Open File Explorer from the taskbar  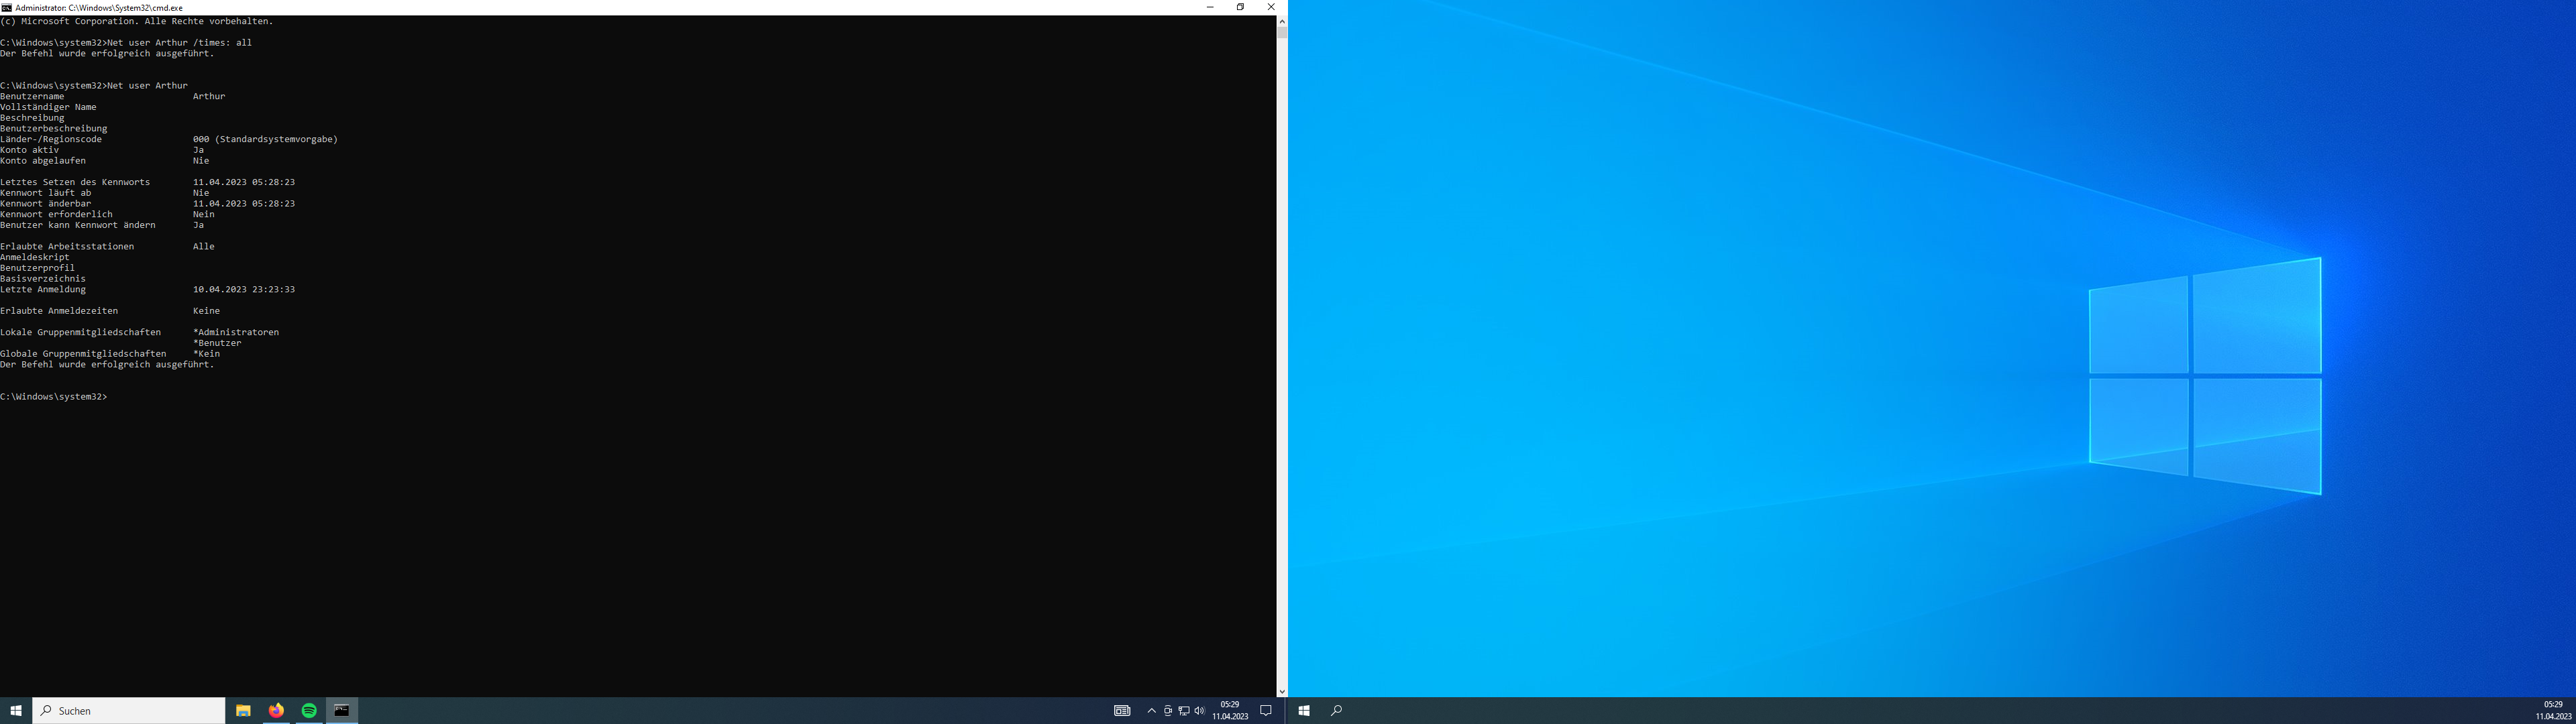(243, 710)
